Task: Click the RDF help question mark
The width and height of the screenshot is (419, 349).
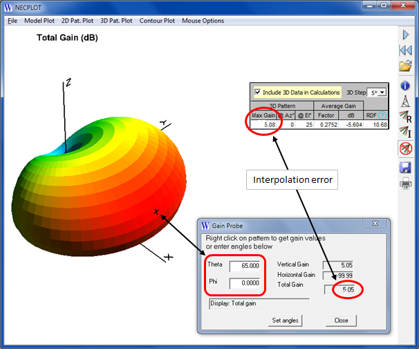Action: pyautogui.click(x=382, y=115)
